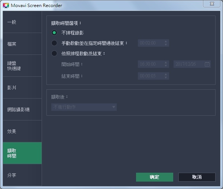Select the 影片 tab
Image resolution: width=223 pixels, height=189 pixels.
coord(22,87)
